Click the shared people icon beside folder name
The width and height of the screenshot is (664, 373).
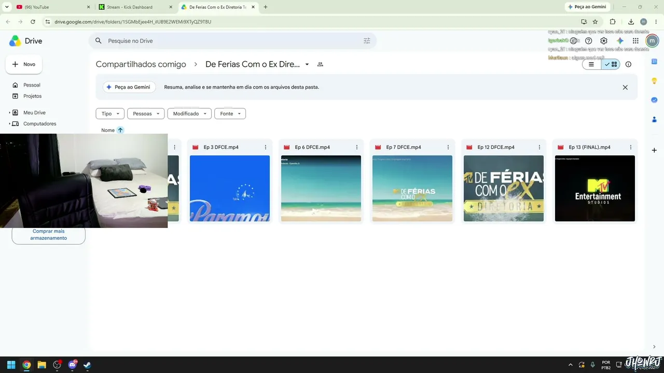(x=320, y=64)
